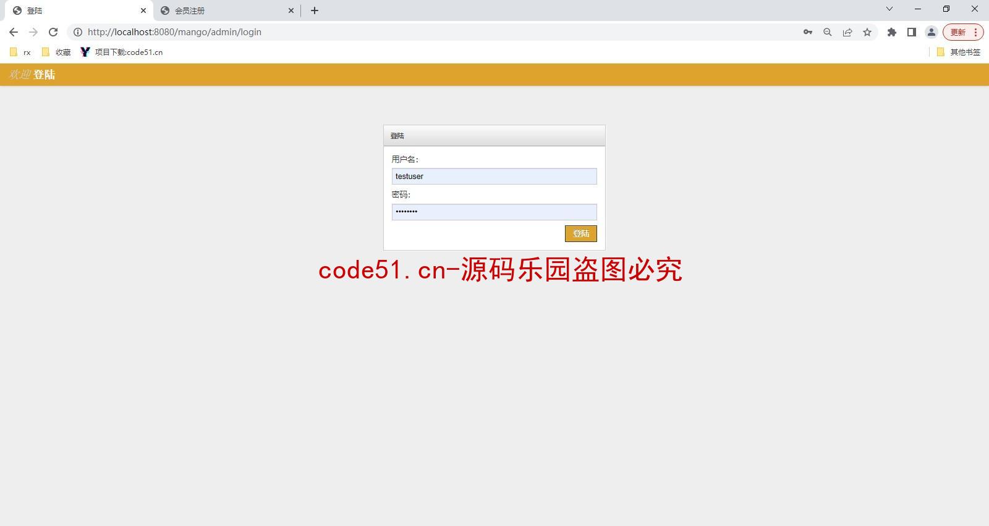Image resolution: width=989 pixels, height=526 pixels.
Task: Open new tab with plus button
Action: 315,10
